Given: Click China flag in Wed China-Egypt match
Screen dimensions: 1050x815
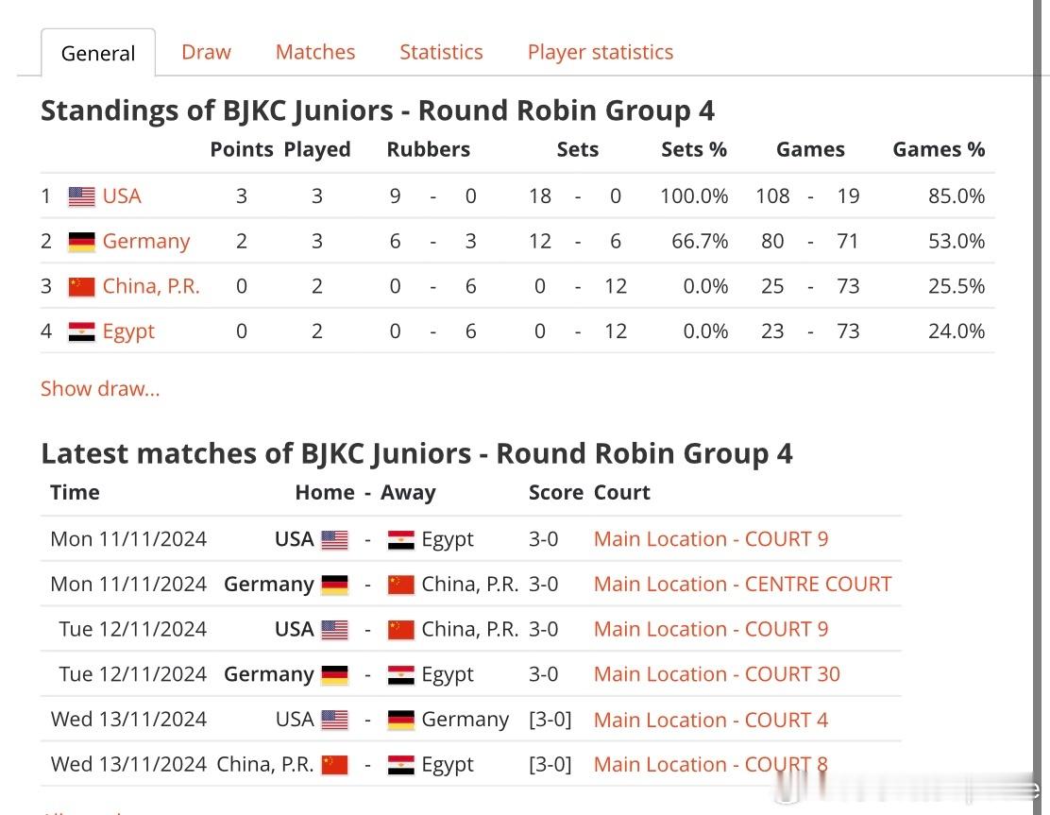Looking at the screenshot, I should [x=335, y=765].
